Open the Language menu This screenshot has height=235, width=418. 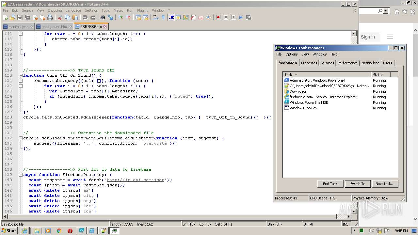coord(73,10)
